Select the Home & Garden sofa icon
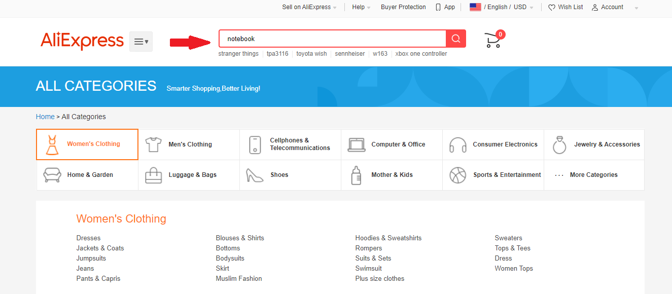 [x=52, y=175]
